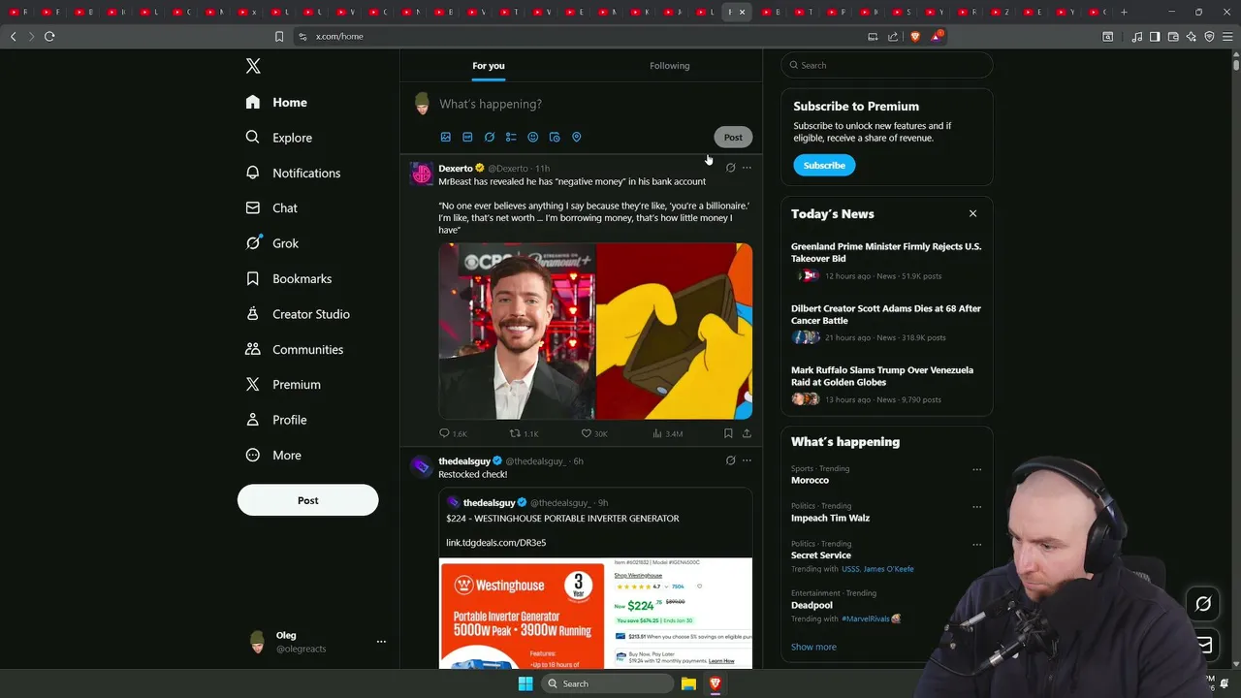This screenshot has width=1241, height=698.
Task: View analytics of Dexerto post
Action: coord(667,433)
